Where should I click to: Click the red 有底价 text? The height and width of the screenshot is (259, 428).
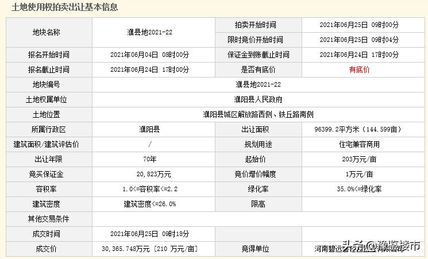coord(359,69)
